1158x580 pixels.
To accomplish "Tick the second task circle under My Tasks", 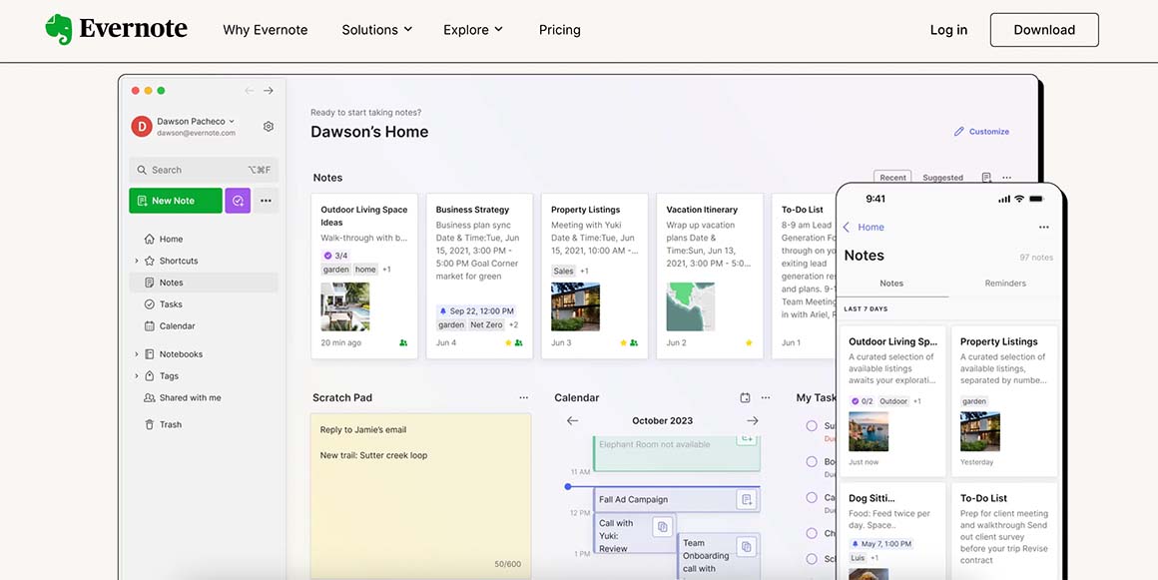I will [812, 460].
